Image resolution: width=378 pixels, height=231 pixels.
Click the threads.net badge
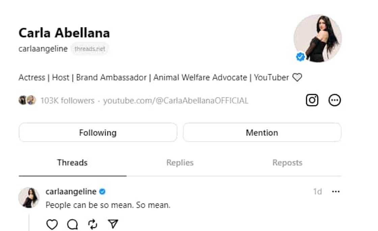tap(90, 49)
